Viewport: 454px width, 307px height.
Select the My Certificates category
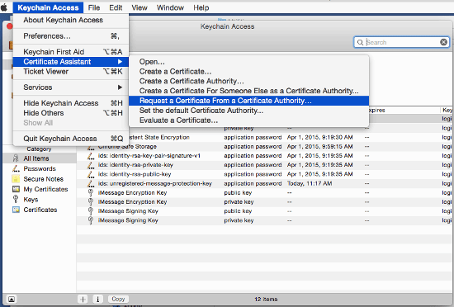coord(45,189)
